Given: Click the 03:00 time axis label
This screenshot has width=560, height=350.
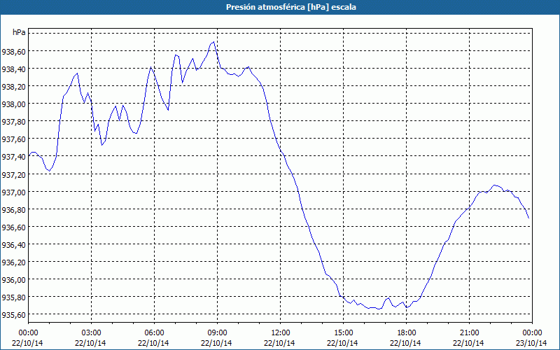Looking at the screenshot, I should tap(91, 333).
